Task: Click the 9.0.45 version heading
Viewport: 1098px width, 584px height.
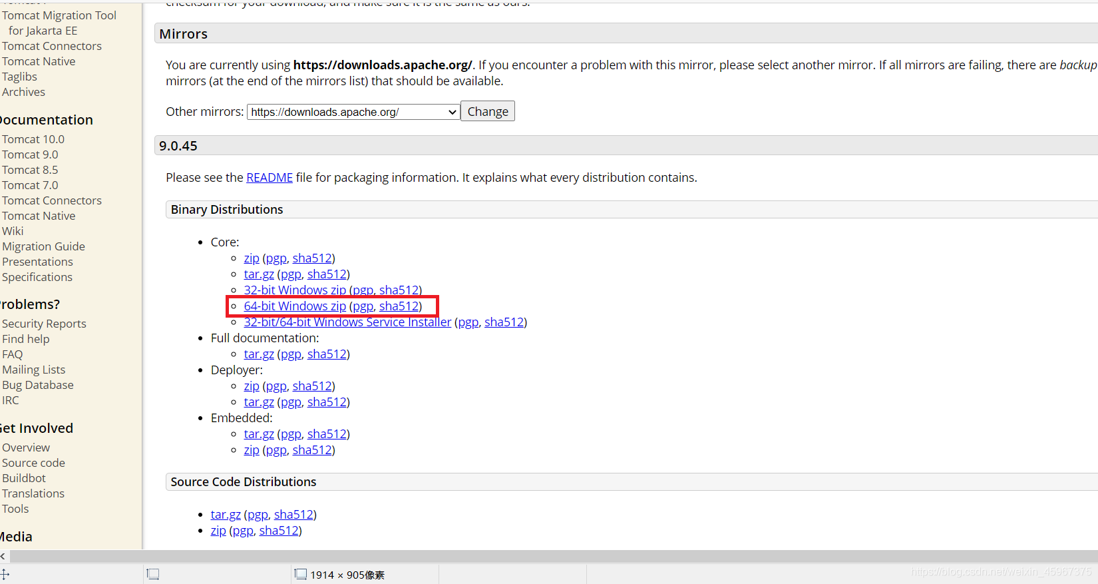Action: pos(178,146)
